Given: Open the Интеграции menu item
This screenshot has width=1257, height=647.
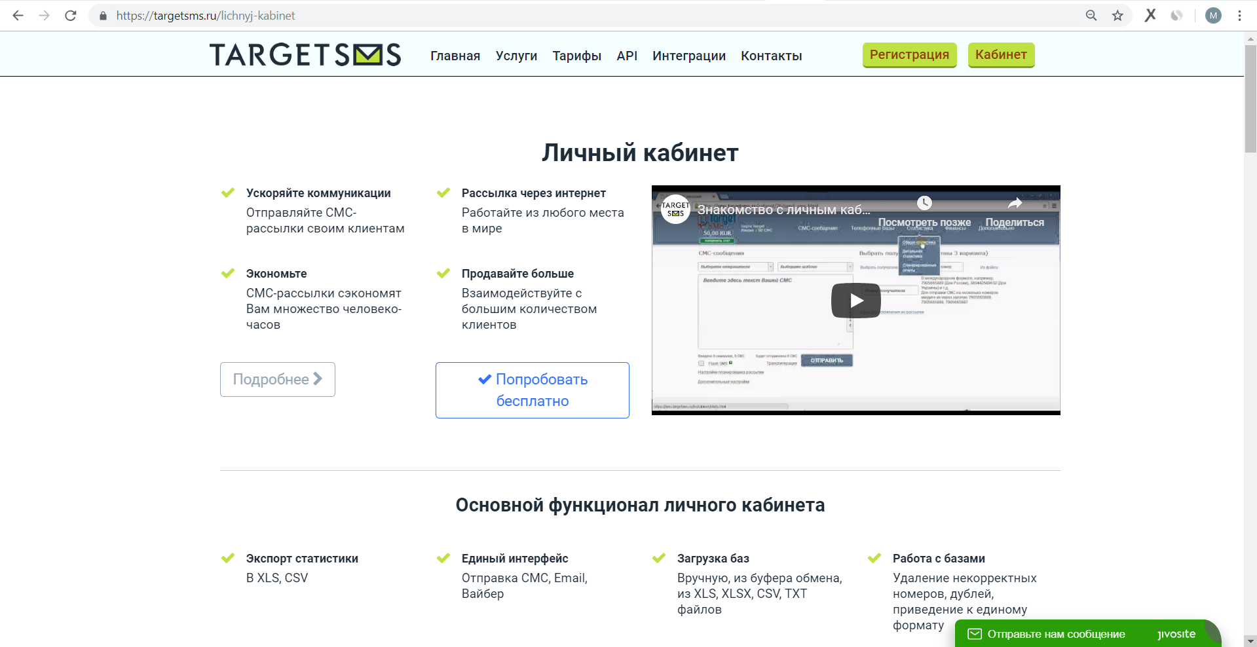Looking at the screenshot, I should point(689,56).
